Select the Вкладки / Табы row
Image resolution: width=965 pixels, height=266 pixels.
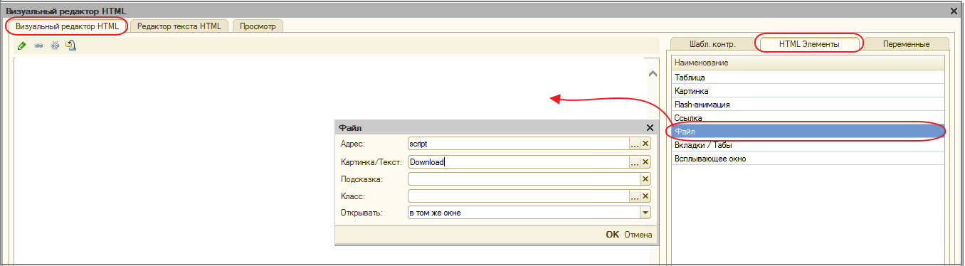(808, 145)
